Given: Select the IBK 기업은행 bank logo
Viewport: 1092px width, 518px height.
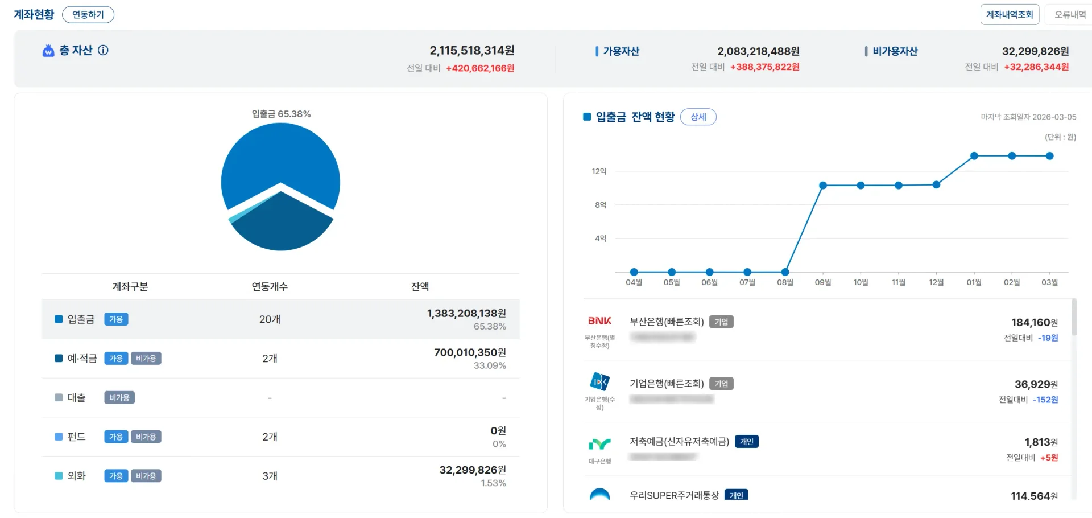Looking at the screenshot, I should click(x=599, y=383).
